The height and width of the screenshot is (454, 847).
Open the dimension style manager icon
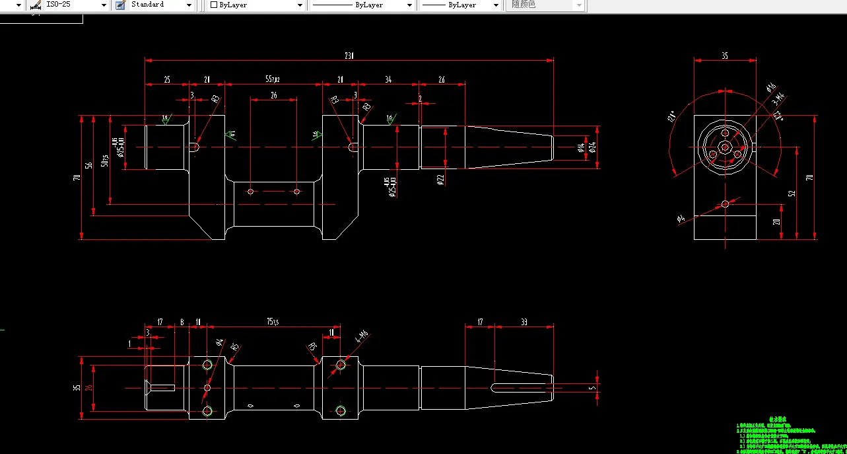(x=36, y=5)
